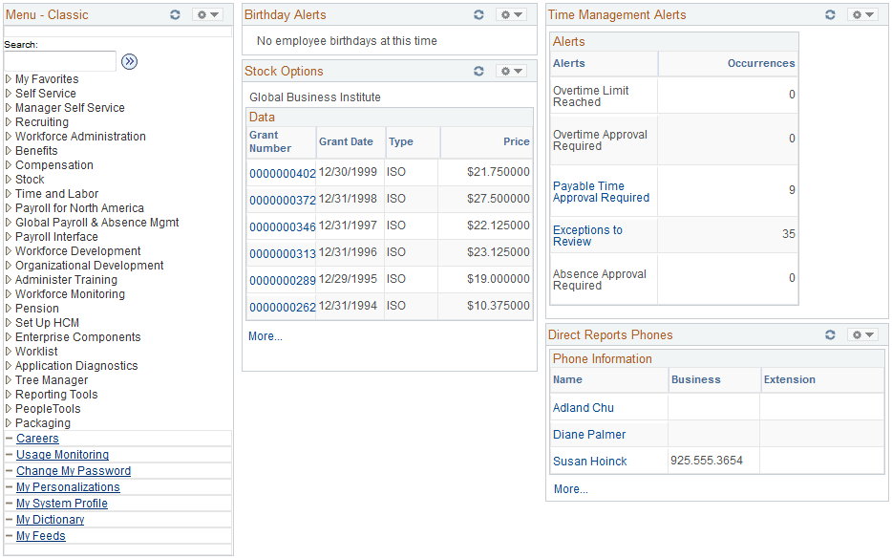
Task: Refresh the Time Management Alerts pagelet
Action: 830,14
